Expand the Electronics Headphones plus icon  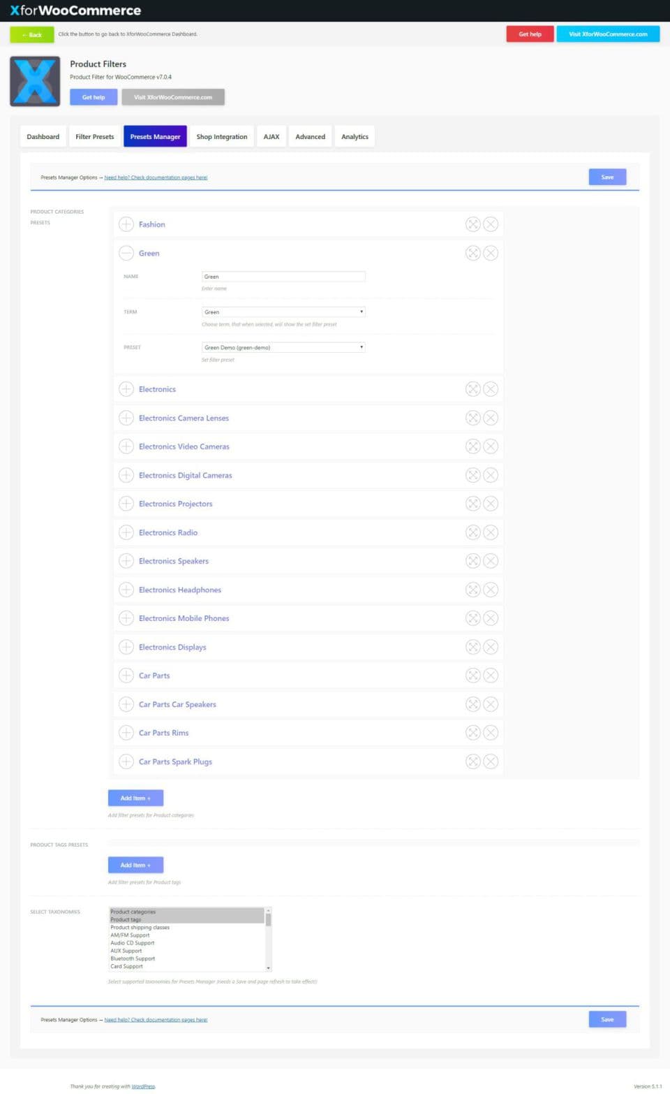pyautogui.click(x=126, y=590)
